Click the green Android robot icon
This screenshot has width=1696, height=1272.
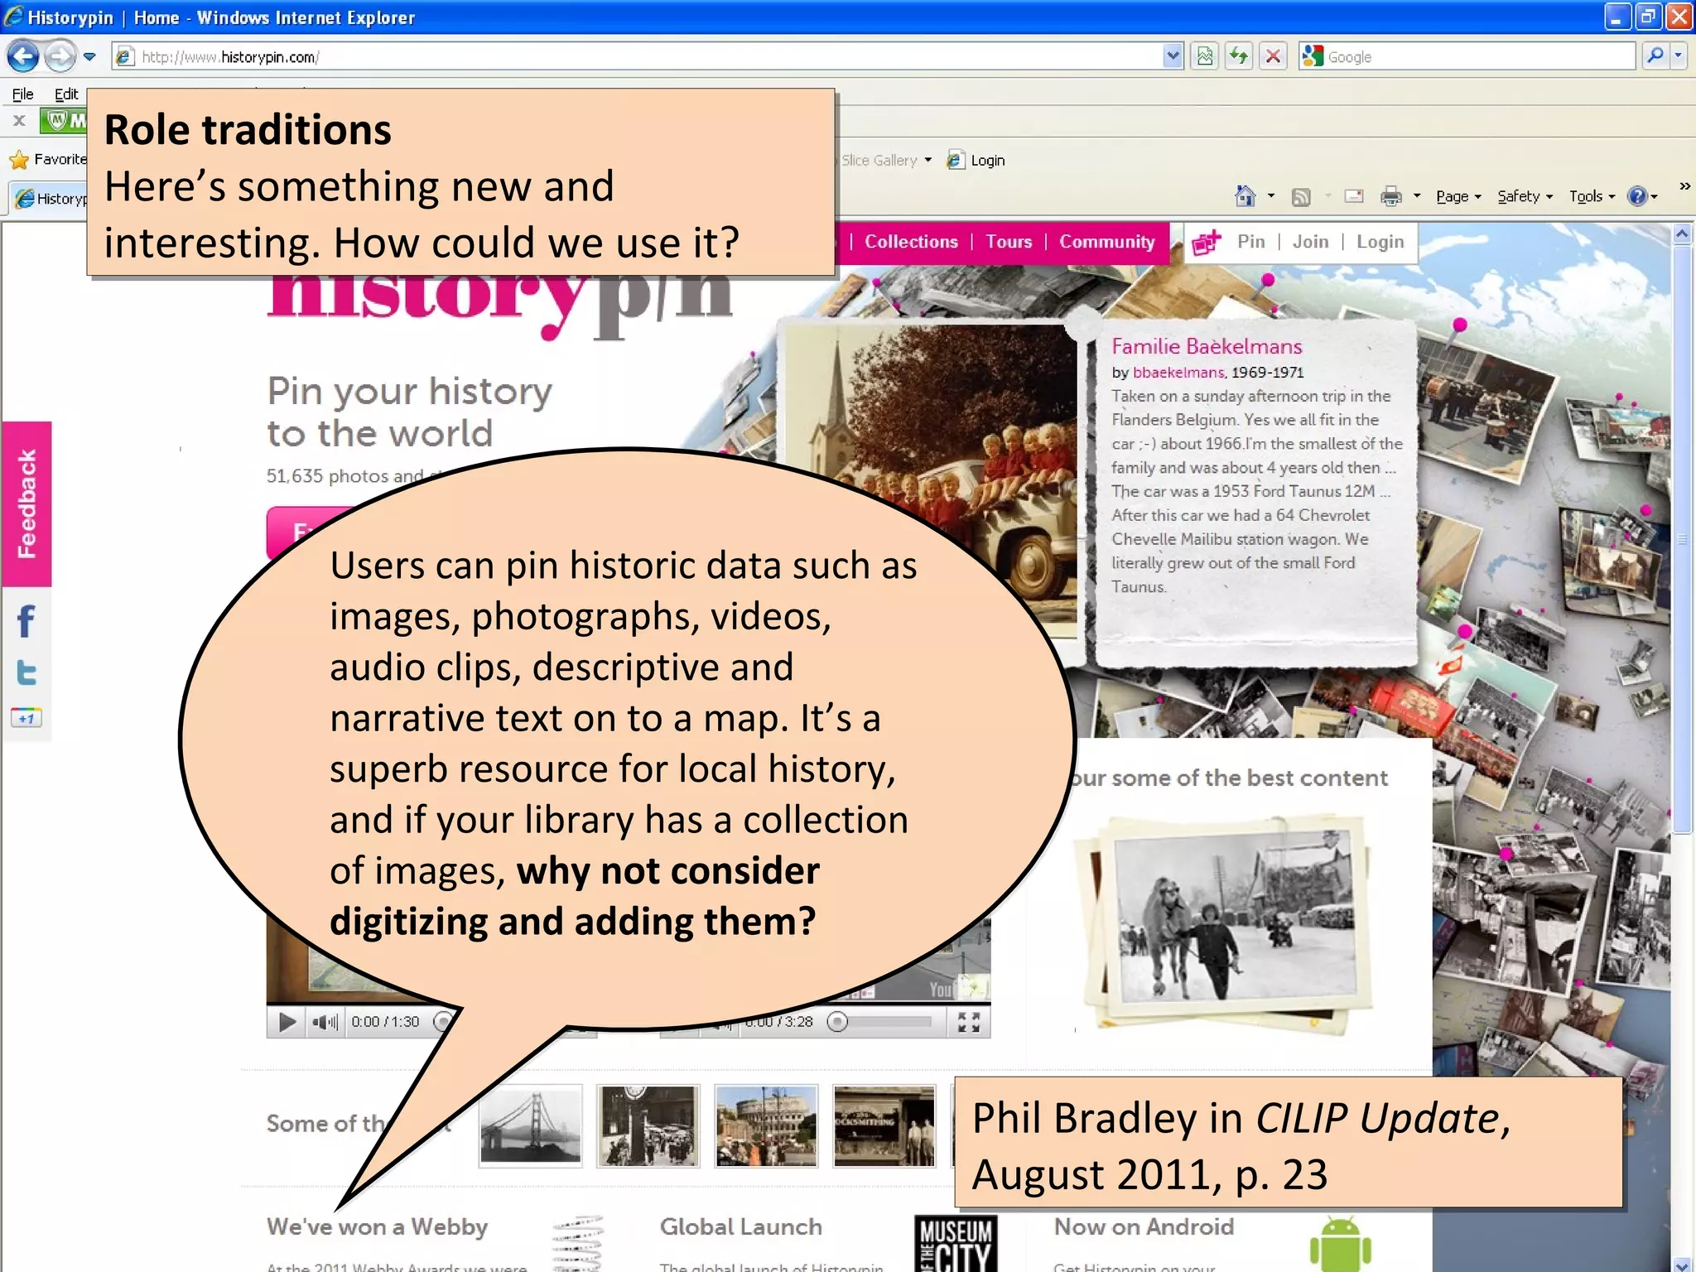pos(1341,1243)
